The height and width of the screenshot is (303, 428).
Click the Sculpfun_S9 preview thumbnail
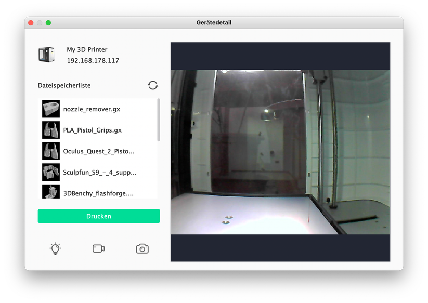point(51,172)
